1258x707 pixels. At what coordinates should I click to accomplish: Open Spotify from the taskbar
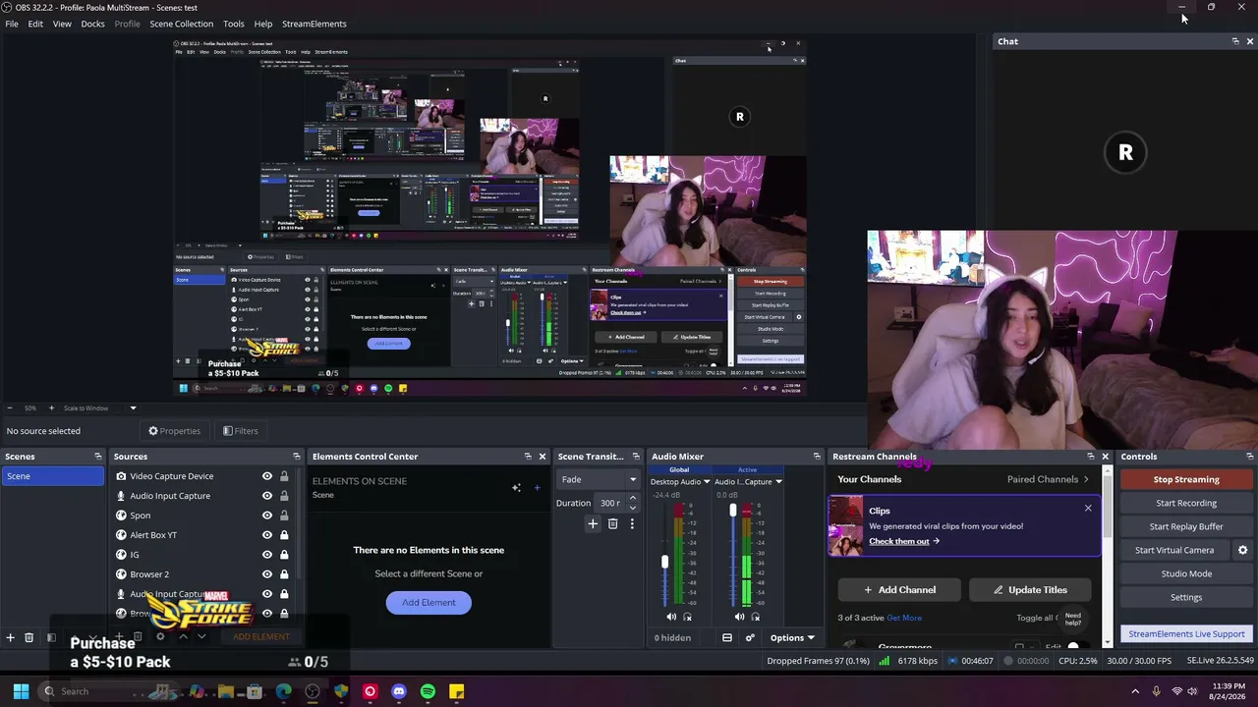tap(428, 691)
